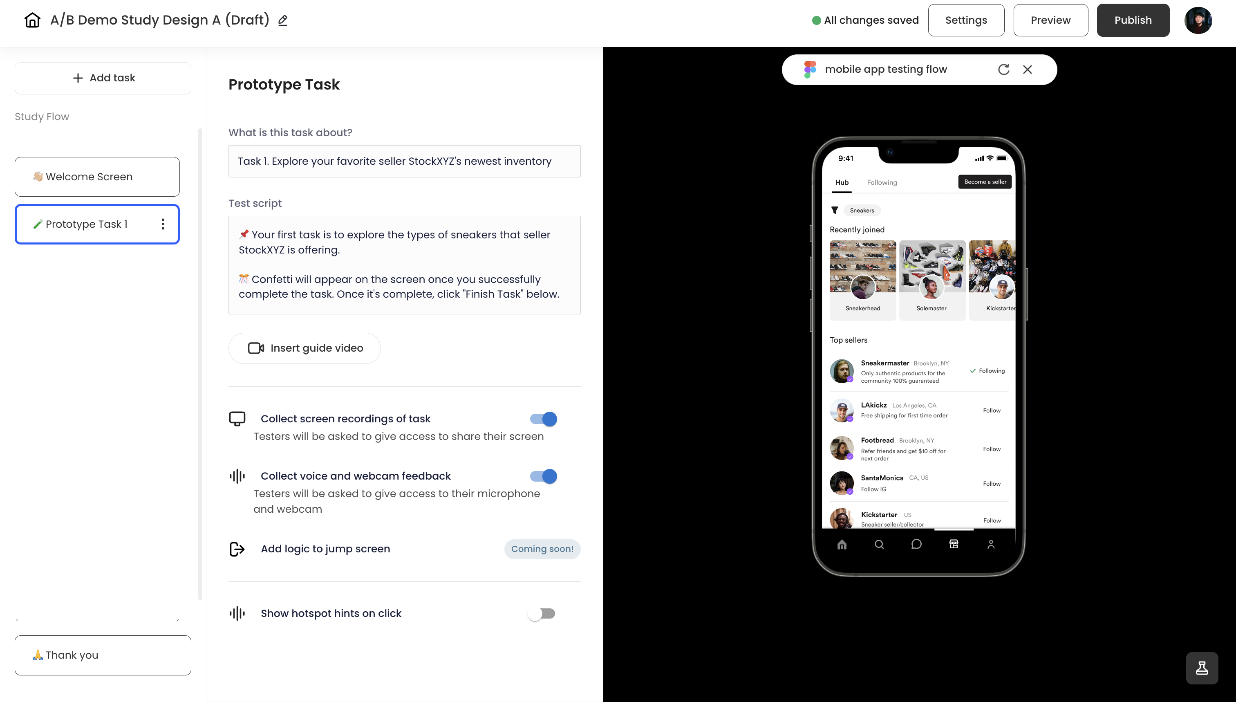The height and width of the screenshot is (702, 1236).
Task: Open Prototype Task 1 three-dot menu
Action: [x=163, y=224]
